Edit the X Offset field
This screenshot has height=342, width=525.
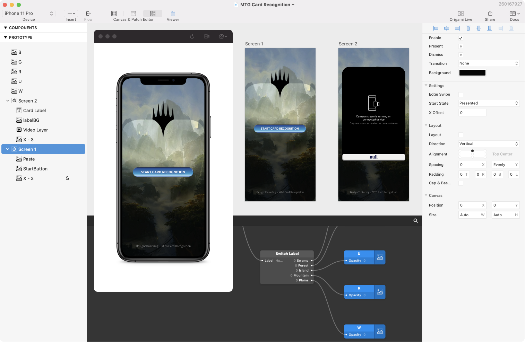tap(472, 113)
